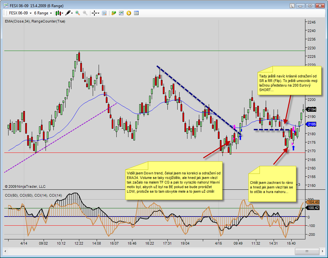Open the data box magnifier icon
Viewport: 328px width, 258px height.
pos(104,13)
